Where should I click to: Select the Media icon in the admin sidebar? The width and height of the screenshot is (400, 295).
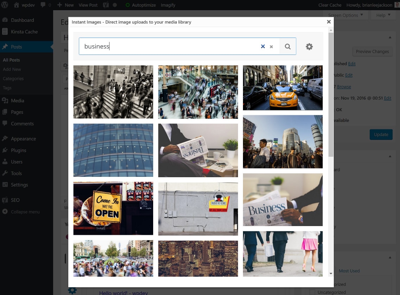coord(5,101)
